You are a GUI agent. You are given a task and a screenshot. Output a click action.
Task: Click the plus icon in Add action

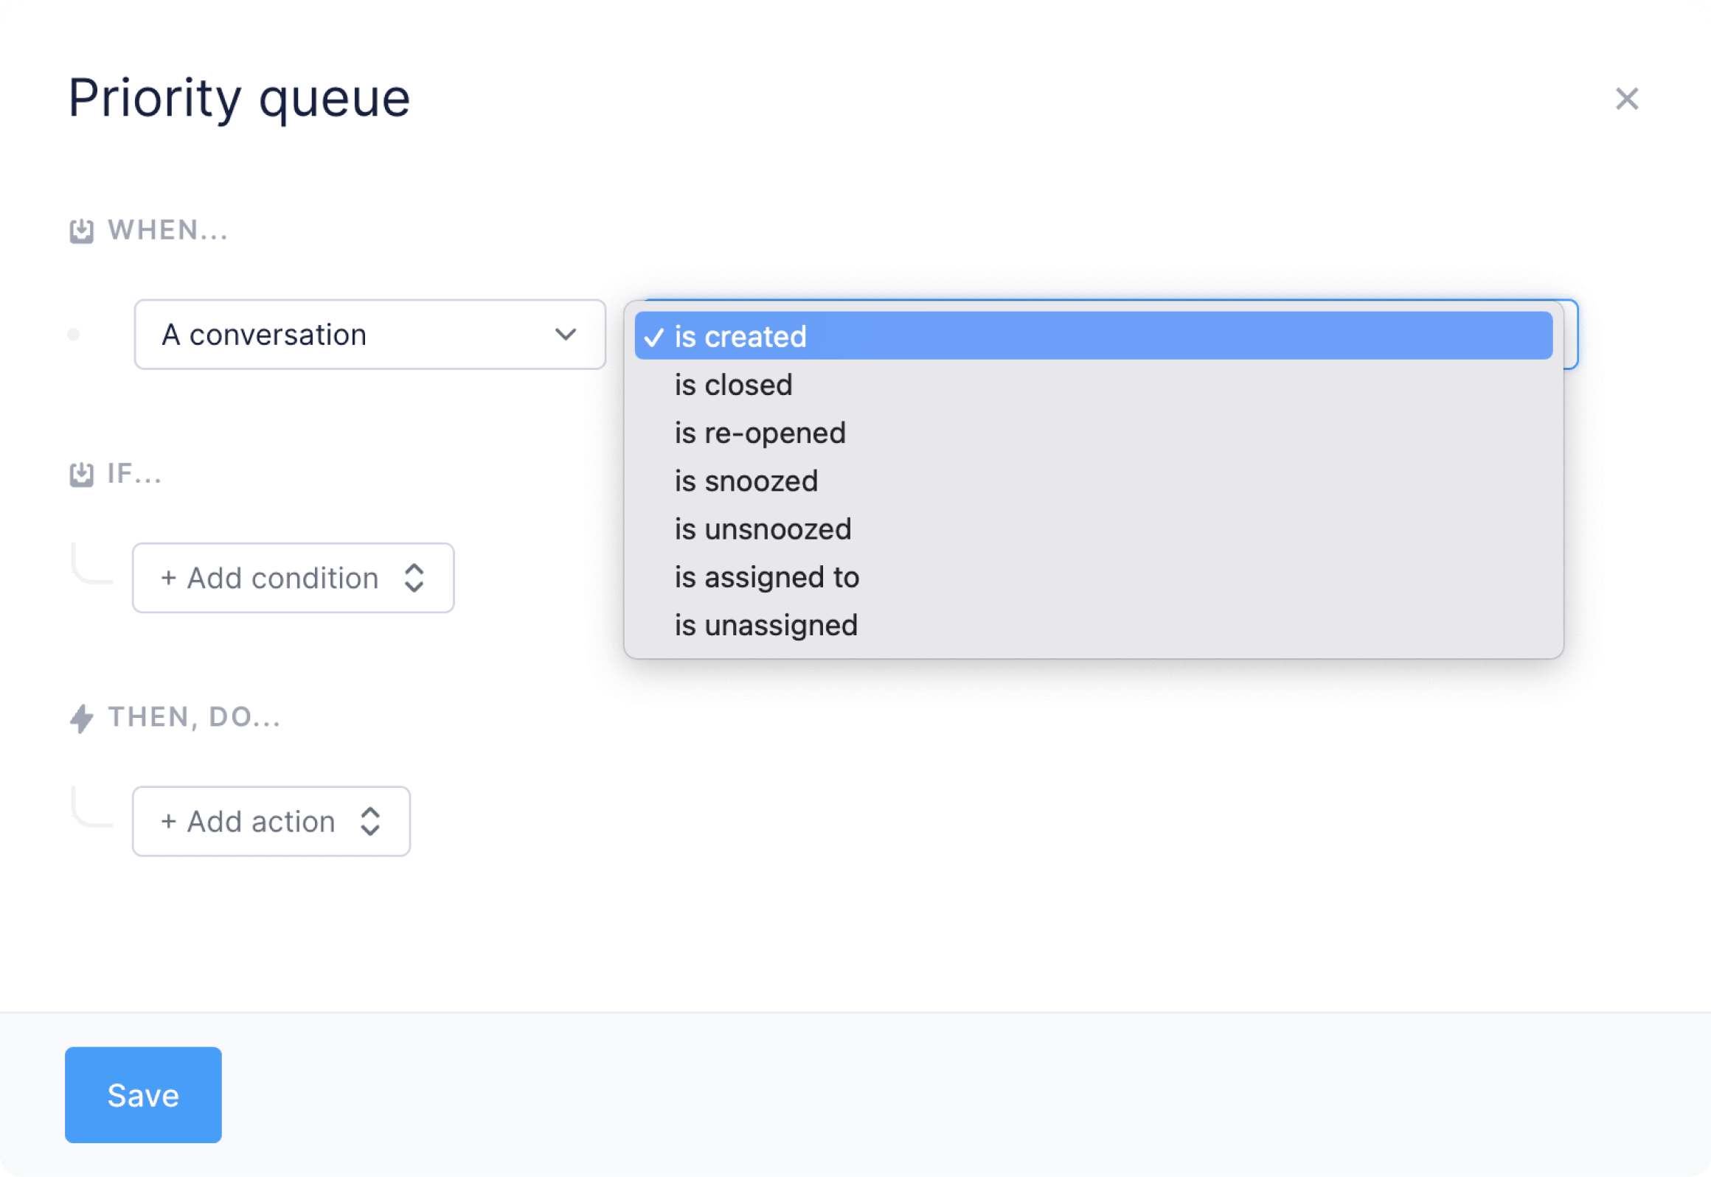169,822
